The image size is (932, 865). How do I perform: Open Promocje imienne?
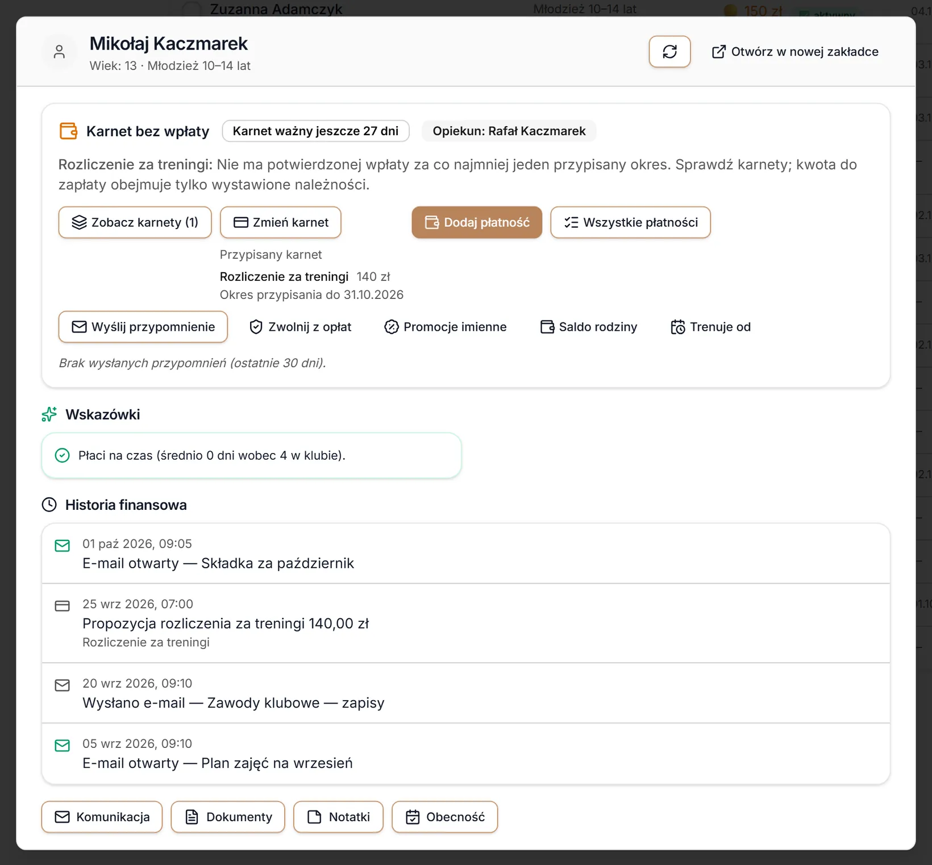pyautogui.click(x=445, y=327)
